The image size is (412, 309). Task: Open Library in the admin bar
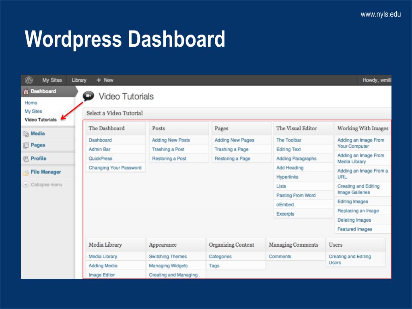click(x=79, y=80)
